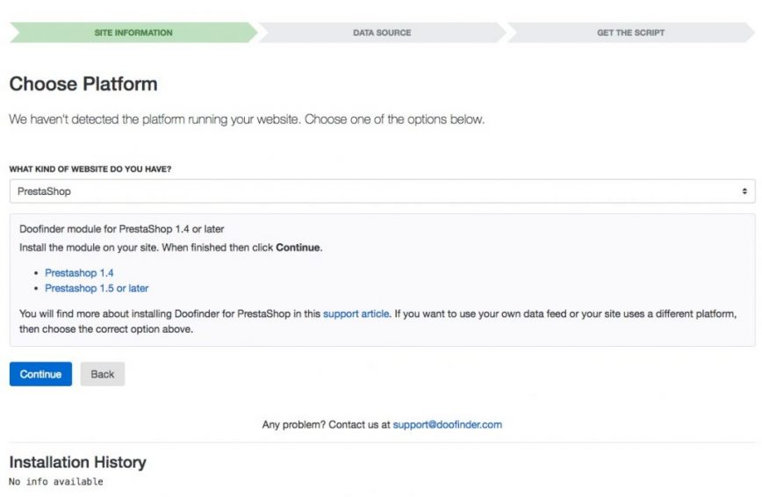This screenshot has height=497, width=762.
Task: Click the up-down arrow of the platform selector
Action: pyautogui.click(x=744, y=191)
